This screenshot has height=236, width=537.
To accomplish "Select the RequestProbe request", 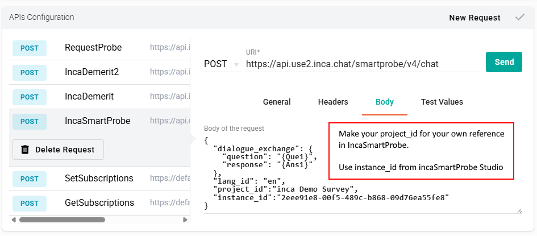I will click(x=93, y=48).
